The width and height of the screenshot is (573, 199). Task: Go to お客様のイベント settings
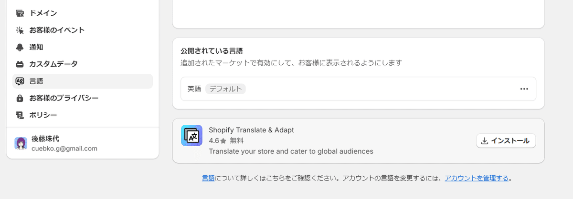pyautogui.click(x=83, y=30)
